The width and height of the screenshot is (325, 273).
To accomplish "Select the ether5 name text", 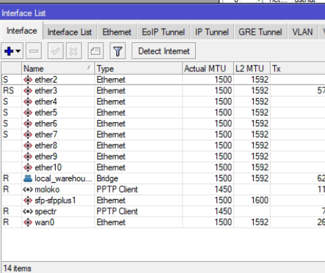I will click(46, 113).
